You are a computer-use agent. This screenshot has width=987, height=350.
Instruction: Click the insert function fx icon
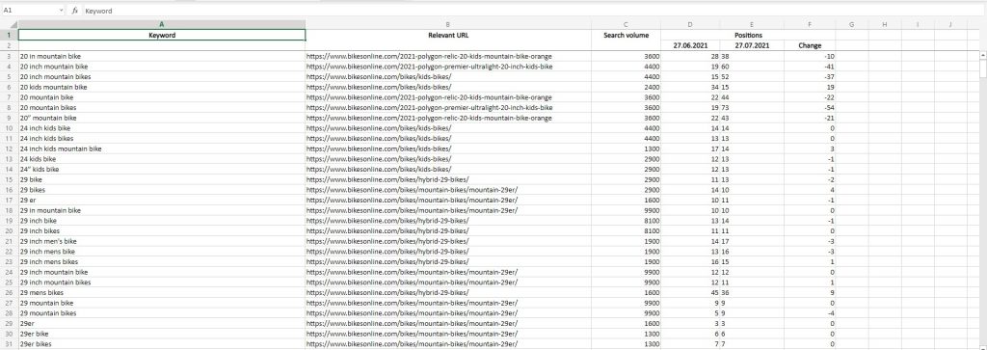tap(75, 11)
